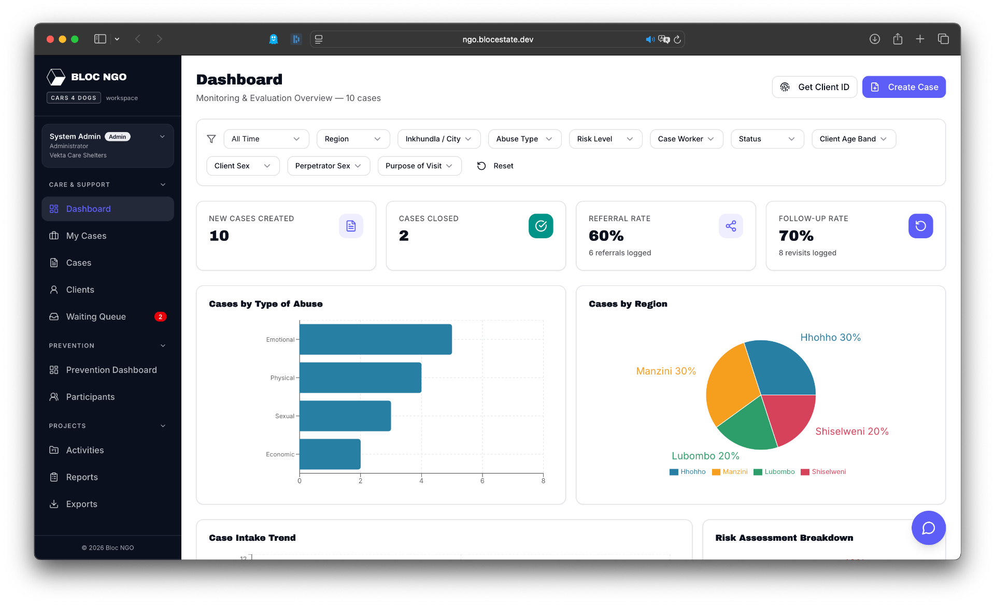The width and height of the screenshot is (995, 605).
Task: Click the Lubombo legend color swatch
Action: point(758,472)
